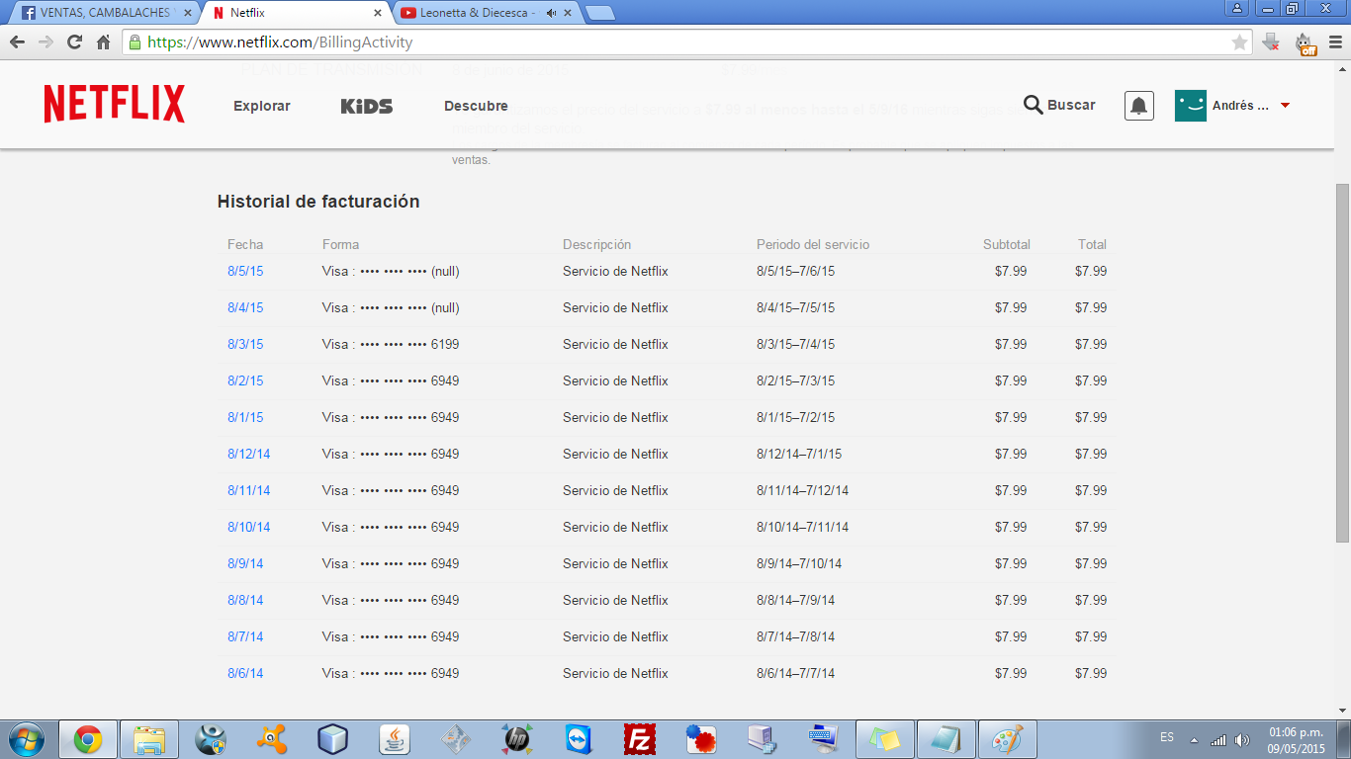The width and height of the screenshot is (1351, 759).
Task: Select the Netflix browser tab
Action: point(297,13)
